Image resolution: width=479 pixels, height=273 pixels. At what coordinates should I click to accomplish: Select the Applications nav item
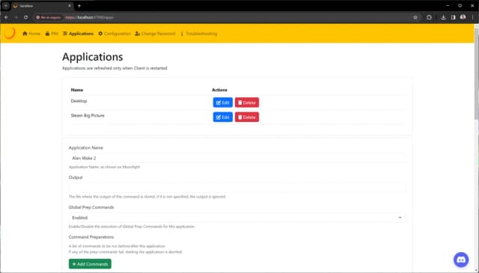tap(78, 34)
